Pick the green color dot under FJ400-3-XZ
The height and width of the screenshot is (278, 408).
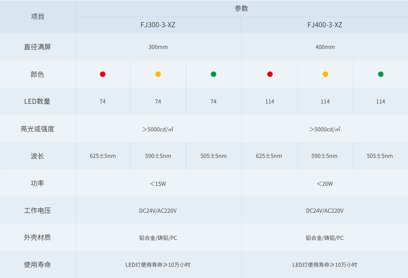(381, 74)
